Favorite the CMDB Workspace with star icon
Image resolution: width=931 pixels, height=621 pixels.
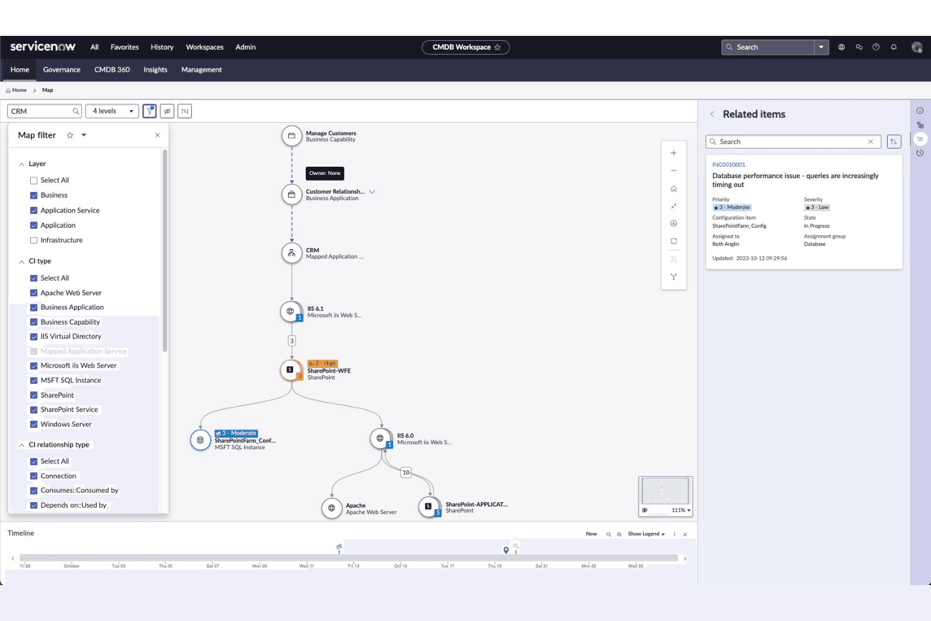click(x=498, y=47)
